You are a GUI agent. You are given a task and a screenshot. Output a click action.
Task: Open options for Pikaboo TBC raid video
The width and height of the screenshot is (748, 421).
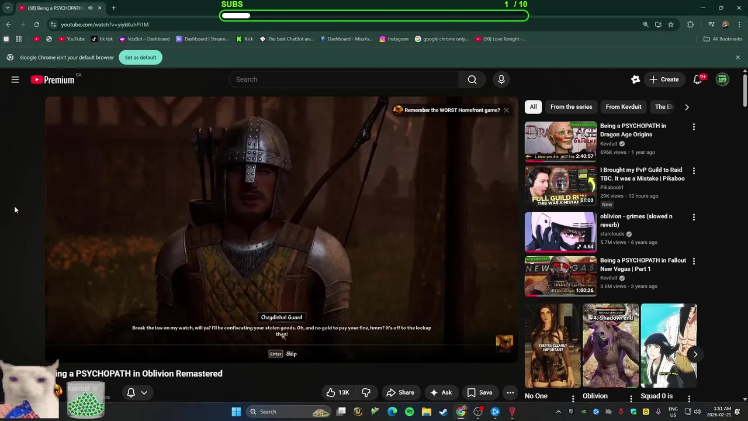694,171
